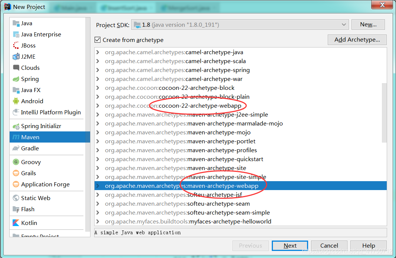Screen dimensions: 396x258
Task: Click the Cancel button
Action: pyautogui.click(x=329, y=246)
